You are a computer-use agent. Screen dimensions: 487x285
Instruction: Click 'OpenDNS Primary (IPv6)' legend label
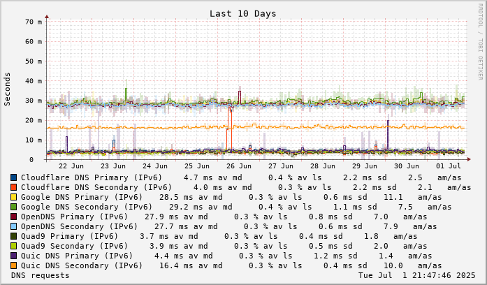point(75,217)
